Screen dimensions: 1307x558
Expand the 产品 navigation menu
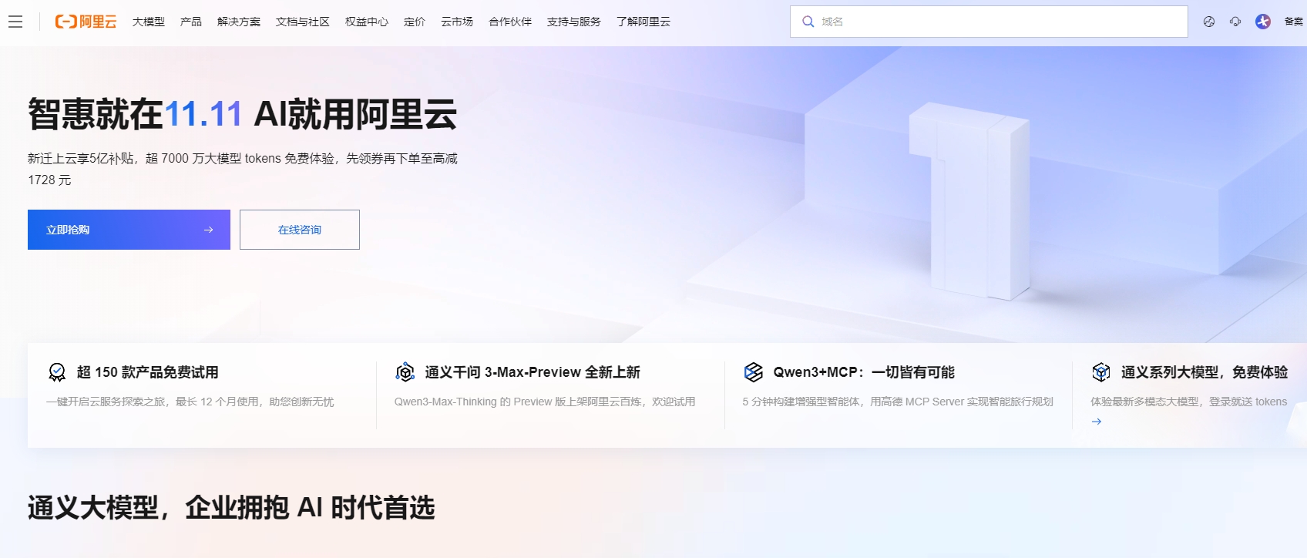[x=190, y=22]
